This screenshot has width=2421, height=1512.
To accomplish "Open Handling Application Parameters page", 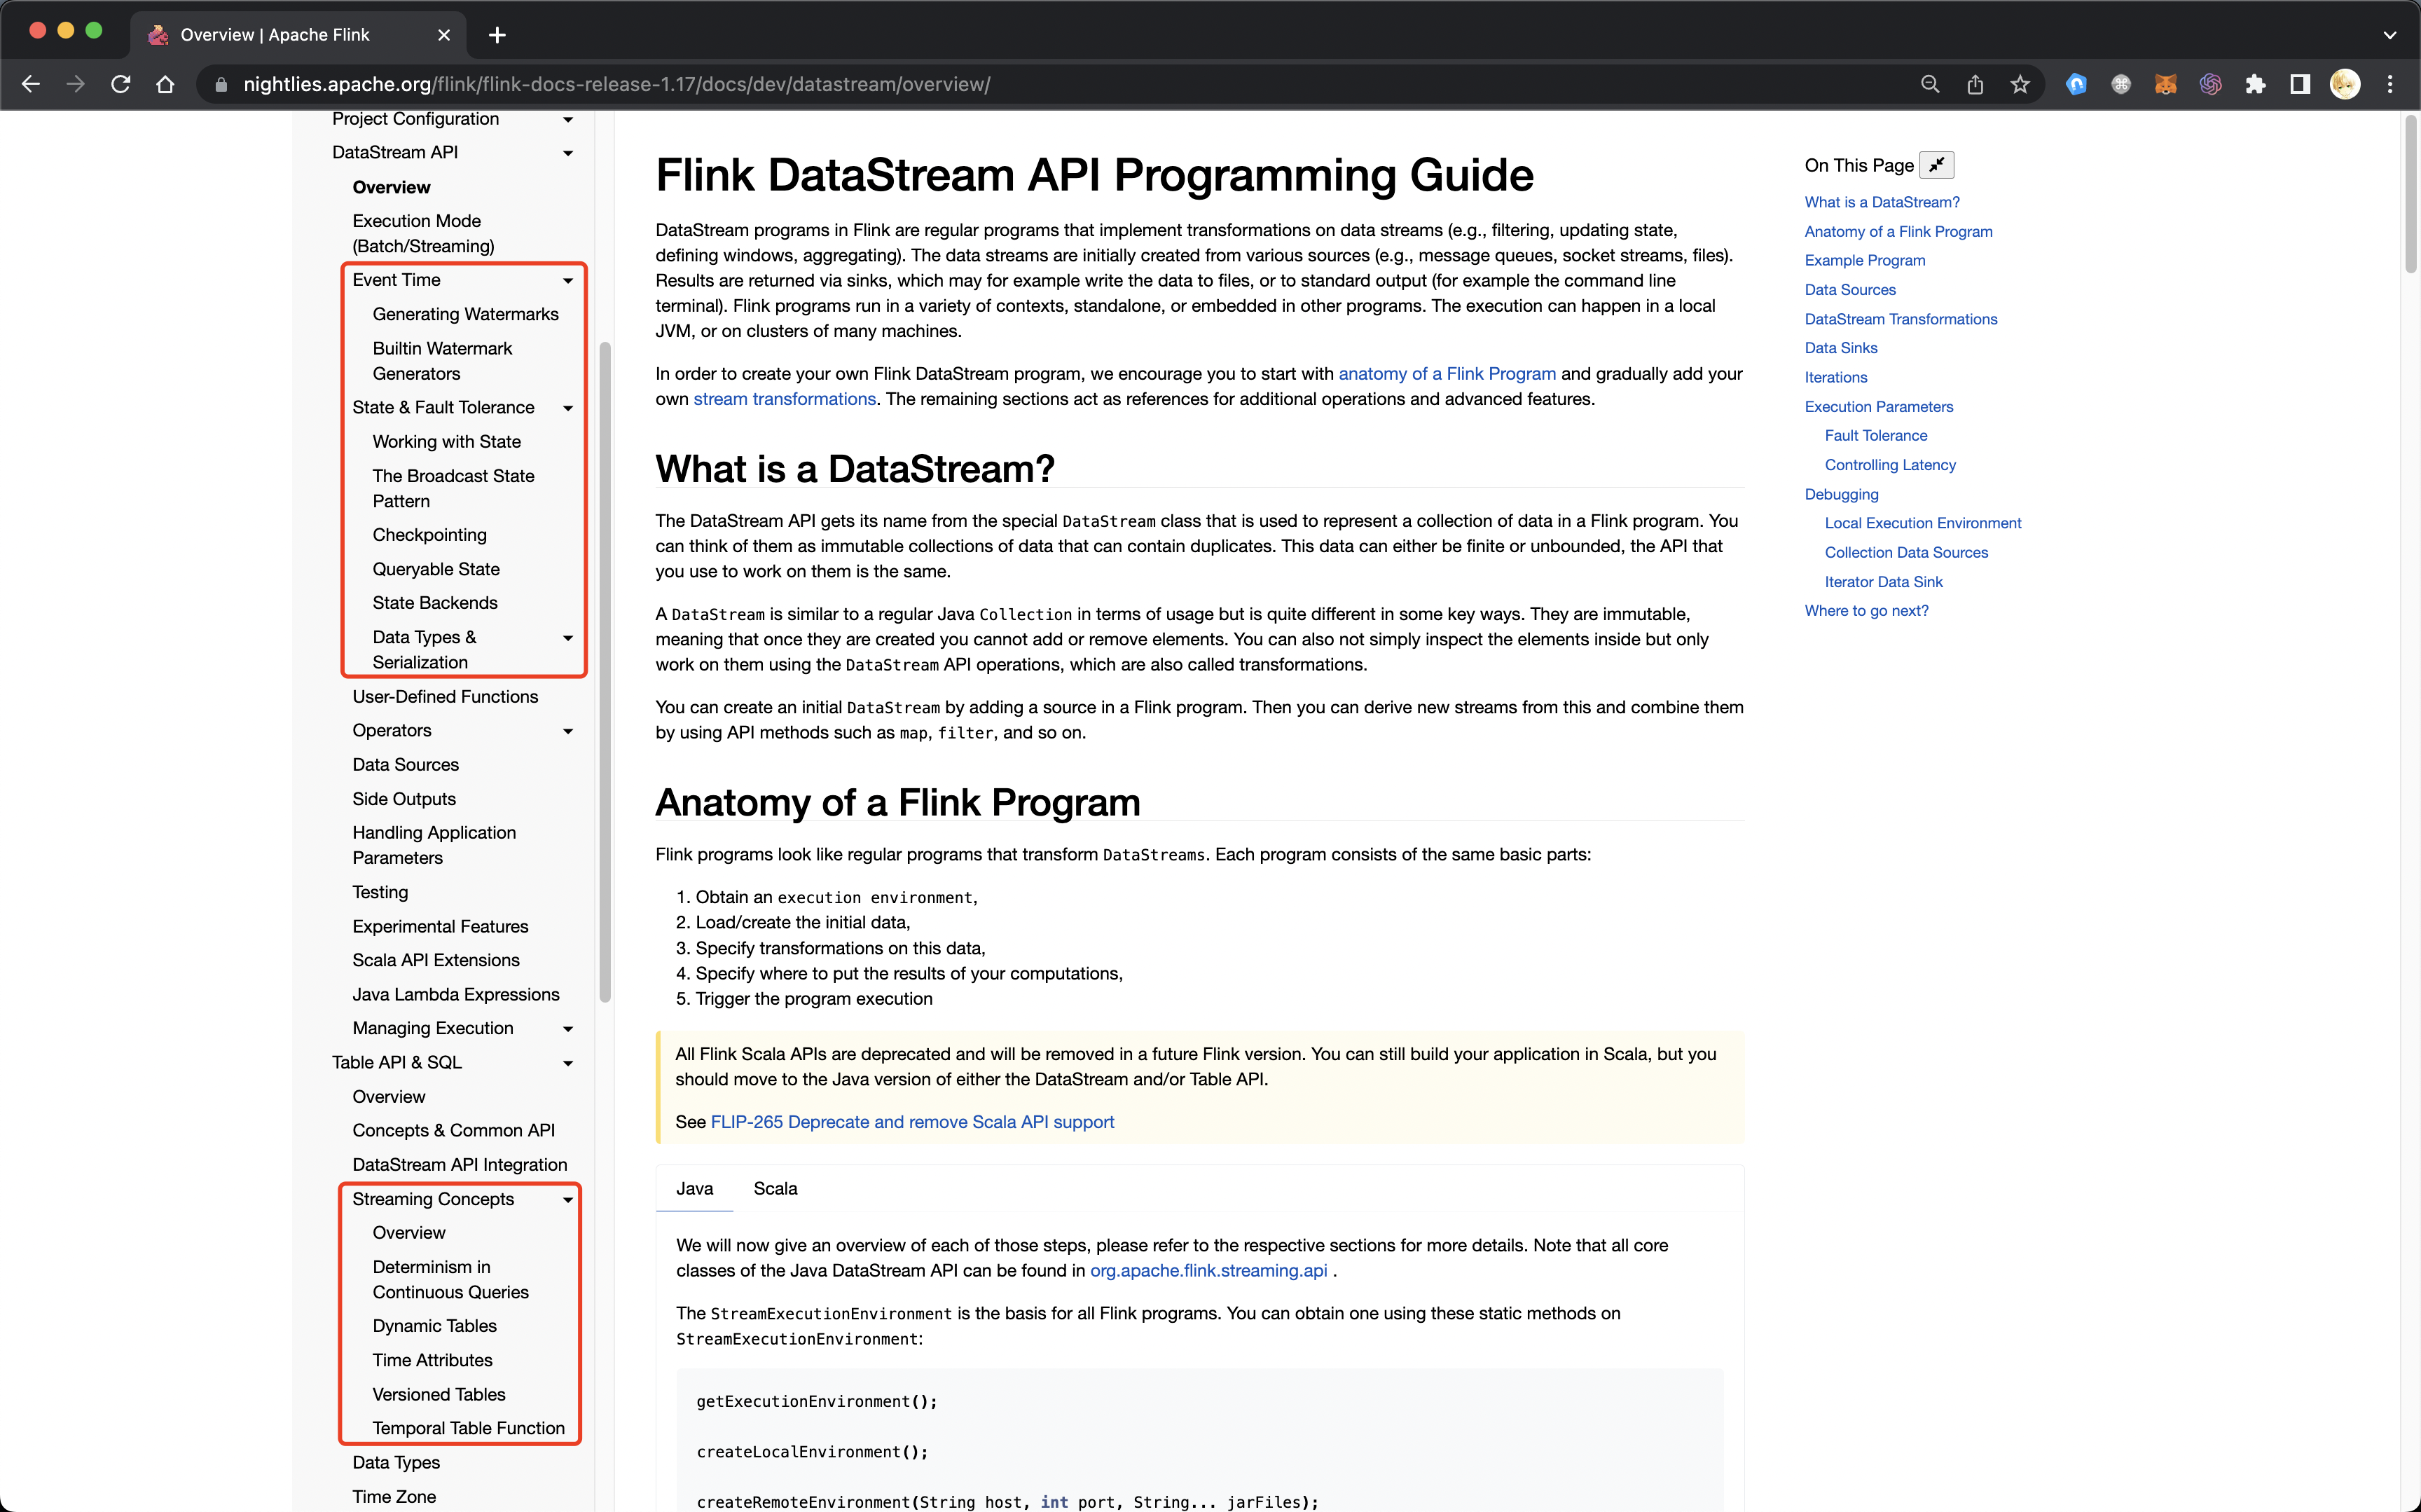I will 434,845.
